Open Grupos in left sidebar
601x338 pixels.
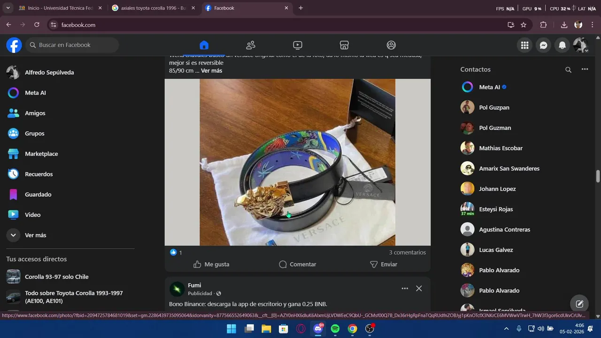point(69,133)
